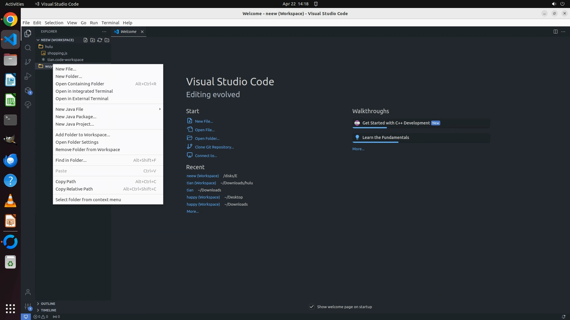Image resolution: width=570 pixels, height=320 pixels.
Task: Expand the Outline section
Action: pyautogui.click(x=48, y=304)
